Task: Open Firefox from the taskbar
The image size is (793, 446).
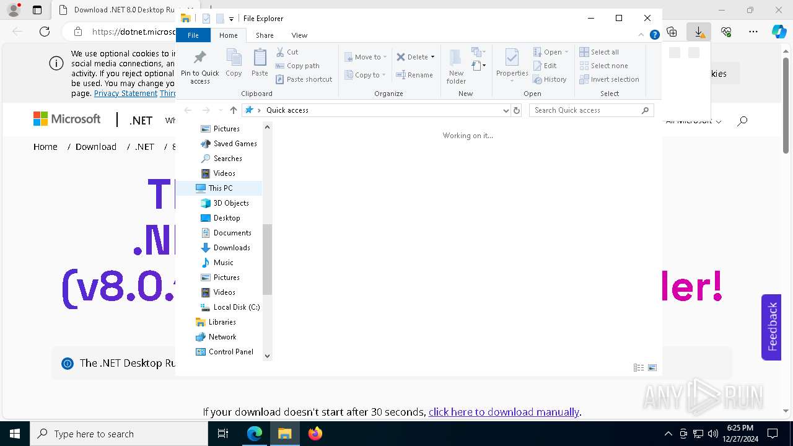Action: [315, 434]
